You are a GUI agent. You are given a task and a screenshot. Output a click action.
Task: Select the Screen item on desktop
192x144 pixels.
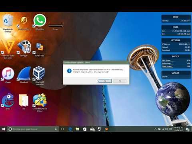[x=56, y=27]
